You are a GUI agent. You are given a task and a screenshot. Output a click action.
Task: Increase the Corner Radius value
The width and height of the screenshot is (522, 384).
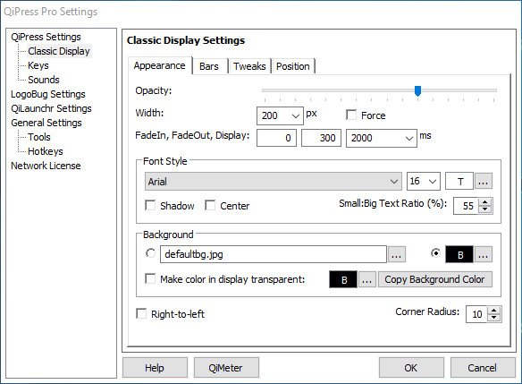(x=494, y=311)
